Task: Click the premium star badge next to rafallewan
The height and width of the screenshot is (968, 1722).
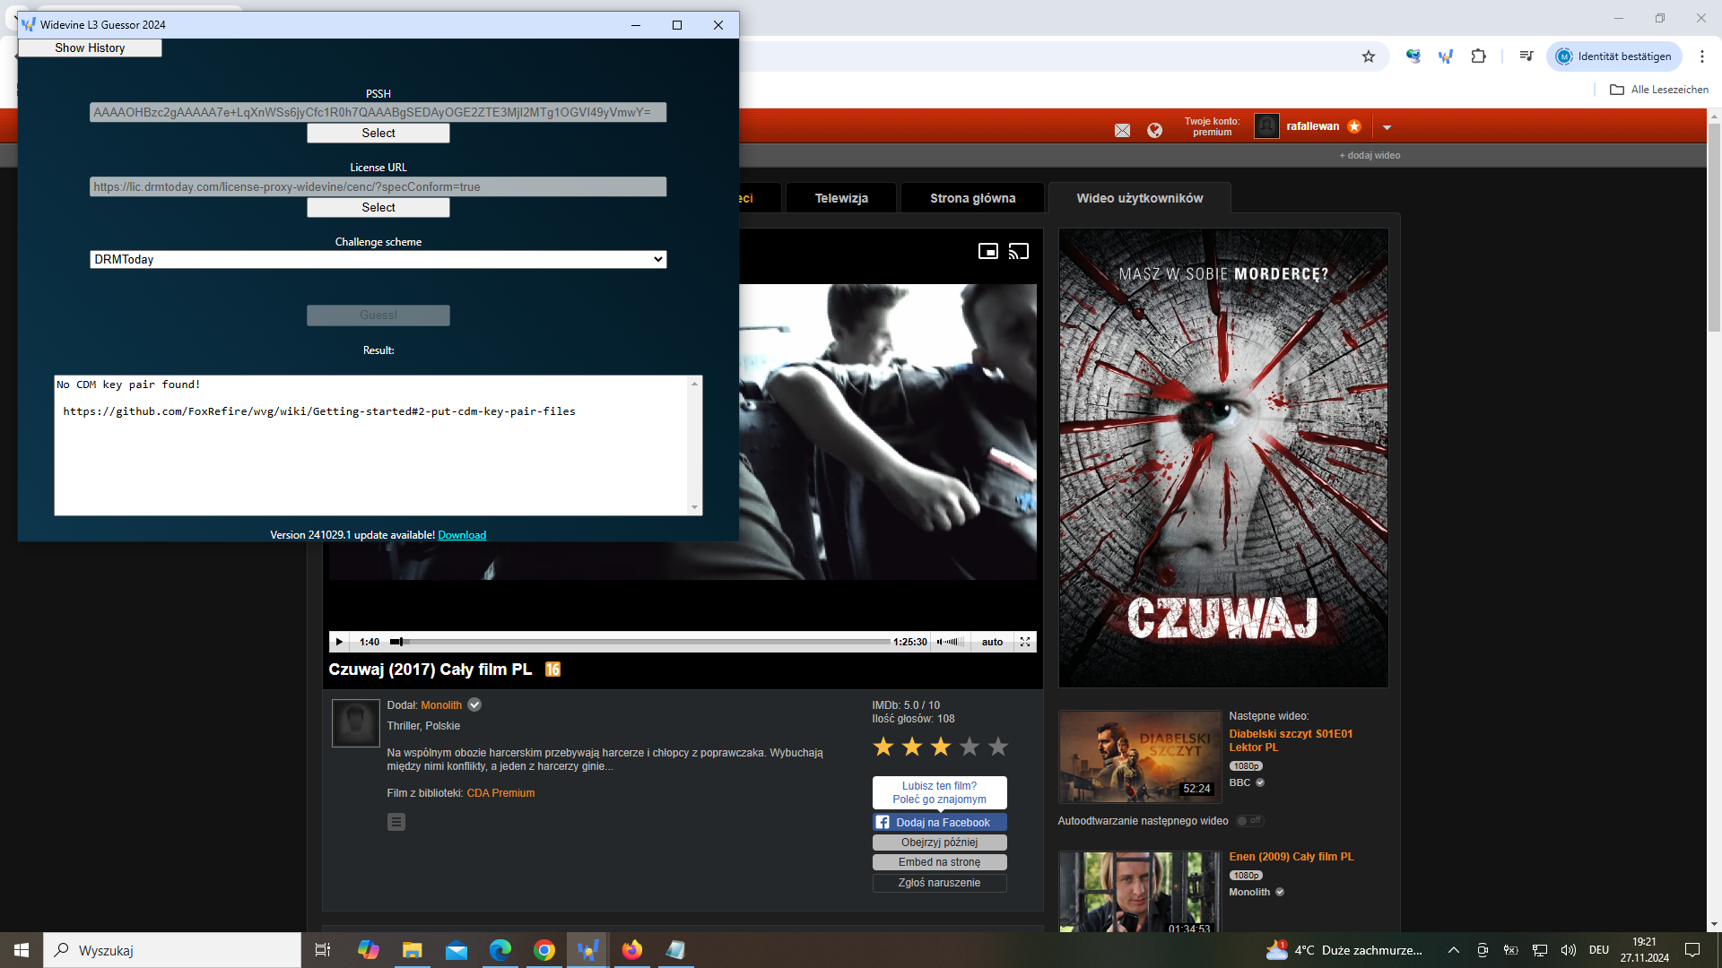Action: pos(1354,126)
